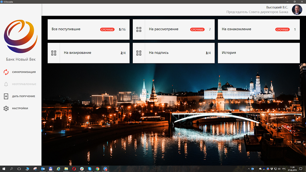Click the Неотправленные bell icon
This screenshot has width=306, height=172.
tap(6, 84)
